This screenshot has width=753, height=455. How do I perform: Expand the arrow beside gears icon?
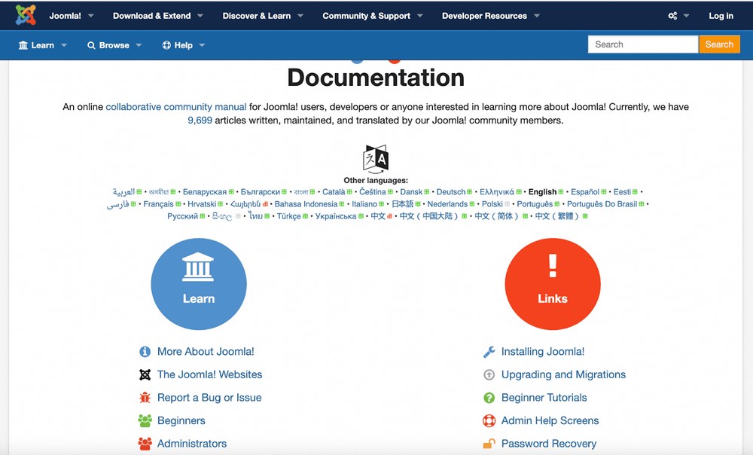tap(686, 16)
